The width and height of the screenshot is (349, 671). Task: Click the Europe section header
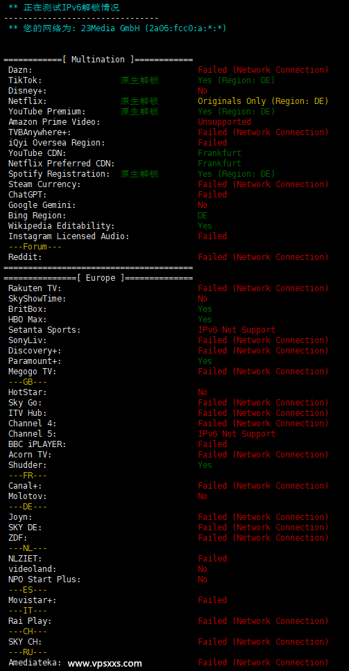[x=99, y=278]
